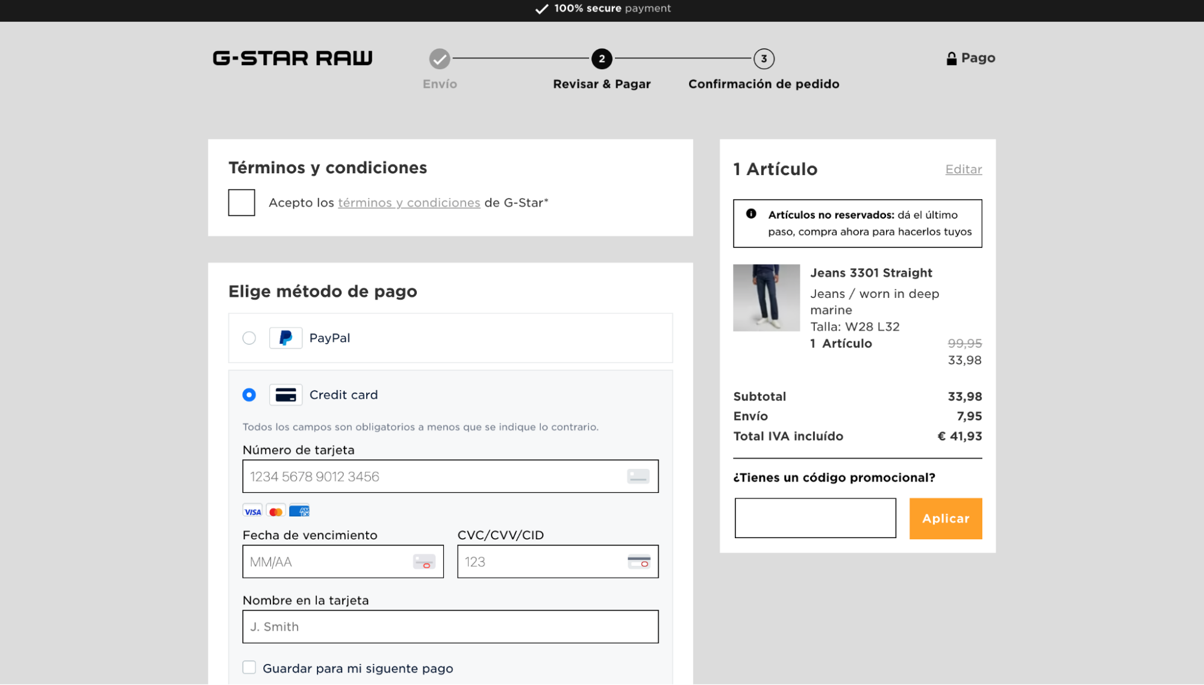The width and height of the screenshot is (1204, 685).
Task: Click the G-Star RAW logo
Action: coord(293,58)
